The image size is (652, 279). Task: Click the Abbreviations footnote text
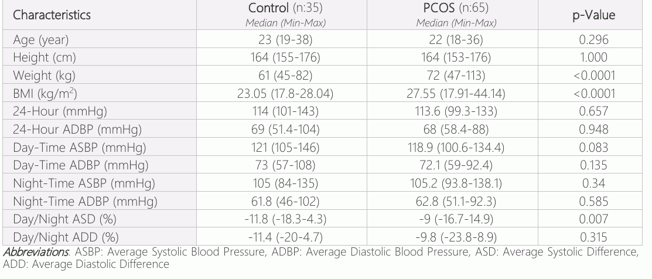[x=320, y=258]
